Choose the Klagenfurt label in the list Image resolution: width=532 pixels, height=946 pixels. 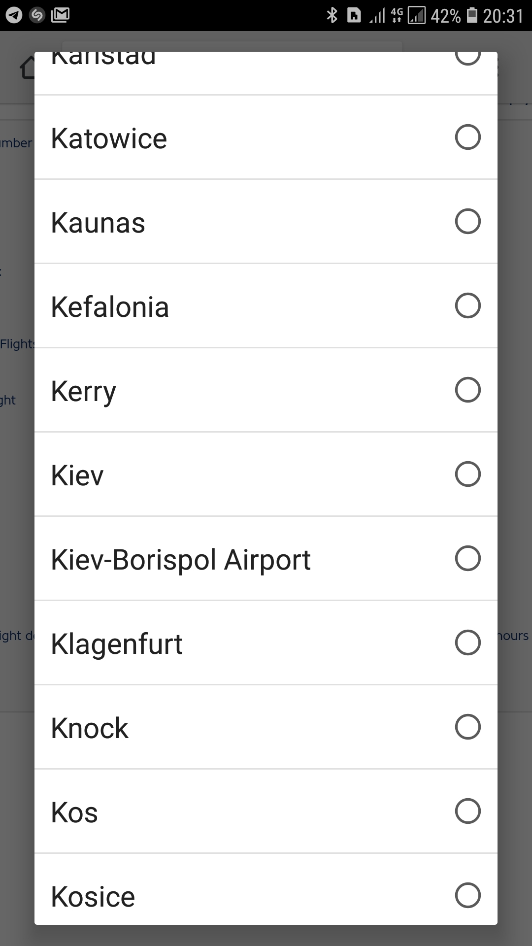point(117,644)
